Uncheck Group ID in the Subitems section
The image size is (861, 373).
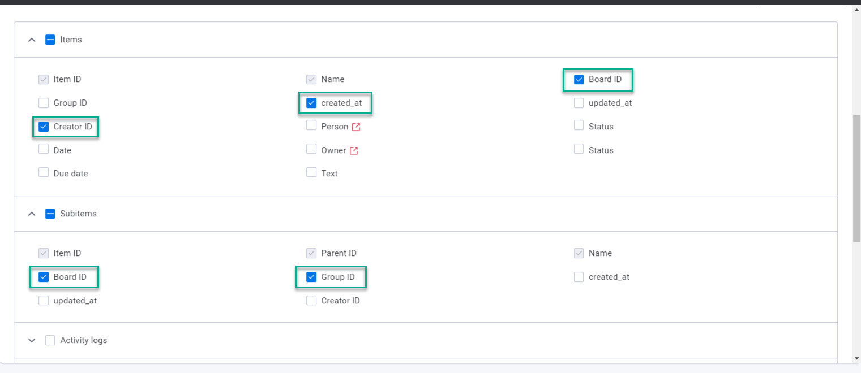[311, 277]
